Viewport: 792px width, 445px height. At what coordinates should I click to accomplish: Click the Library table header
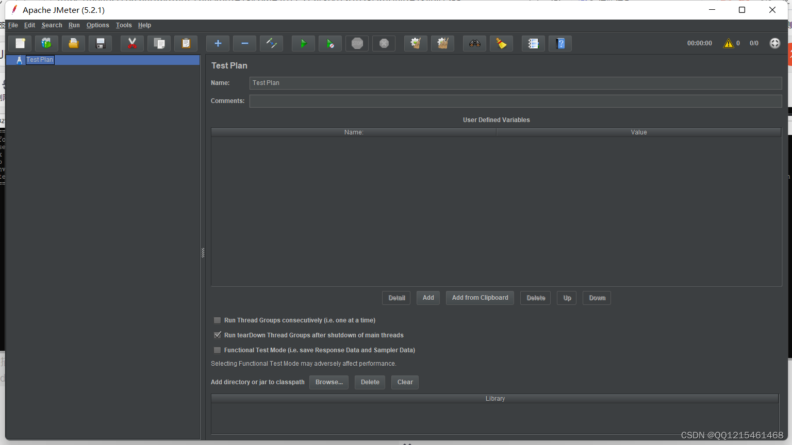tap(495, 399)
